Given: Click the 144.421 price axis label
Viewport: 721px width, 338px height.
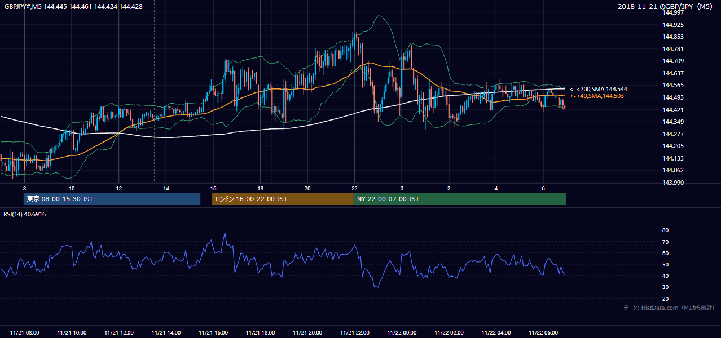Looking at the screenshot, I should 673,110.
